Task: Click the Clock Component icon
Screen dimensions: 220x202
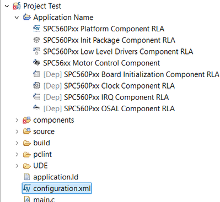Action: click(37, 85)
